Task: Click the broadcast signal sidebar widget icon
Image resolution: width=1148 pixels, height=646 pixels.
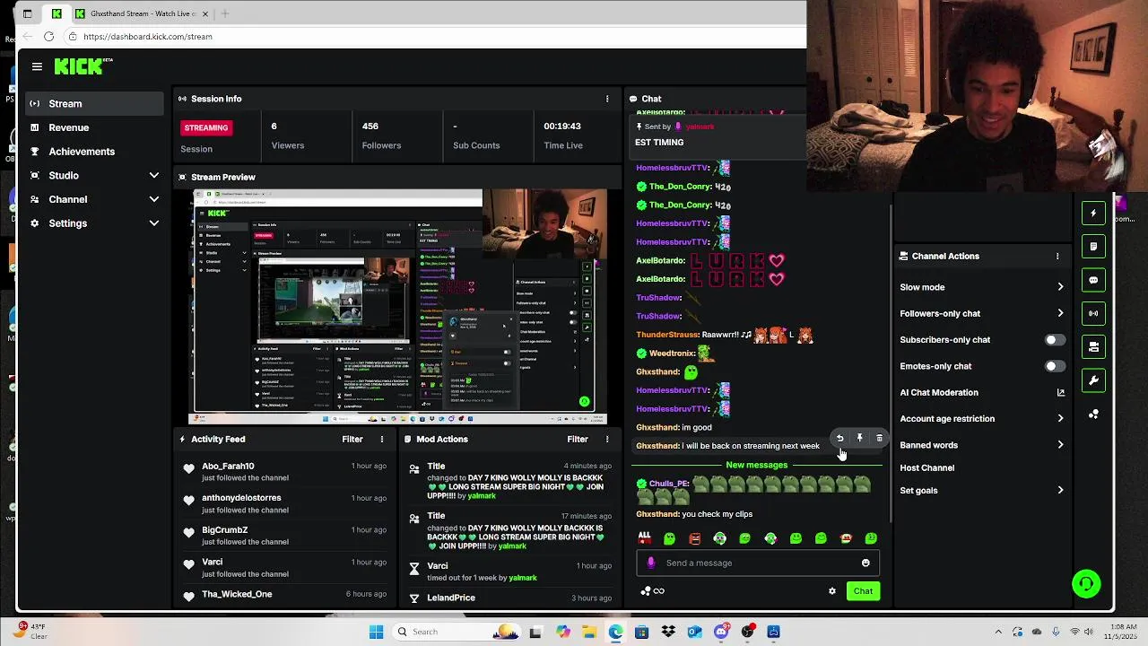Action: [1093, 313]
